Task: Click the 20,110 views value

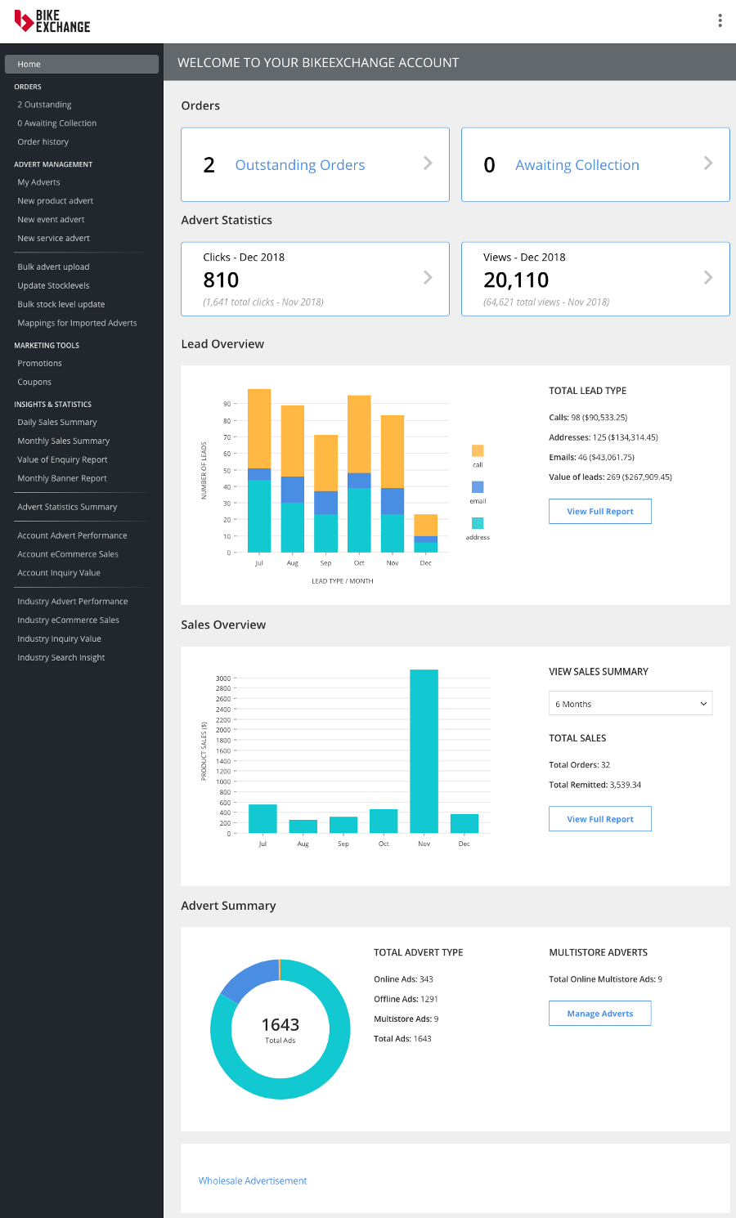Action: click(516, 280)
